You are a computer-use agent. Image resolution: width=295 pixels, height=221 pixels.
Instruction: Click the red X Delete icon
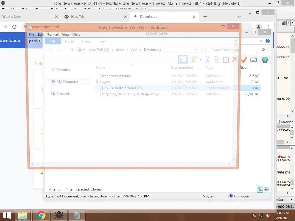pos(235,60)
